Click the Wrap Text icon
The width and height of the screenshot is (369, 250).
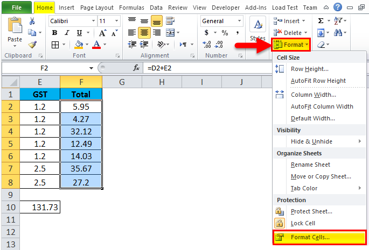pyautogui.click(x=170, y=21)
